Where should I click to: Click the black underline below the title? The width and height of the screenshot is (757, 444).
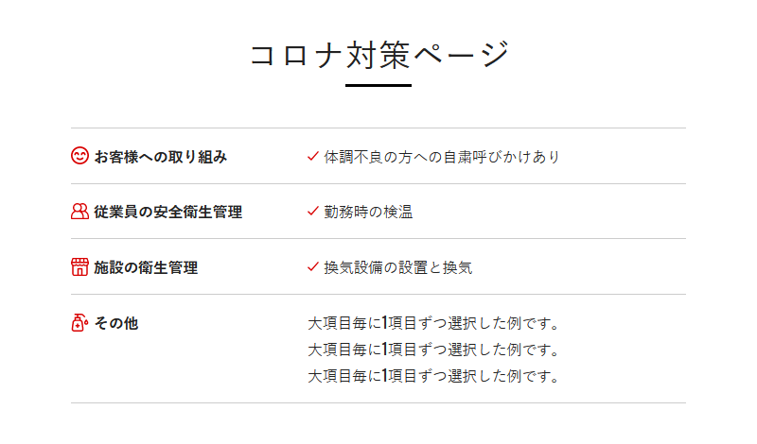pyautogui.click(x=378, y=86)
